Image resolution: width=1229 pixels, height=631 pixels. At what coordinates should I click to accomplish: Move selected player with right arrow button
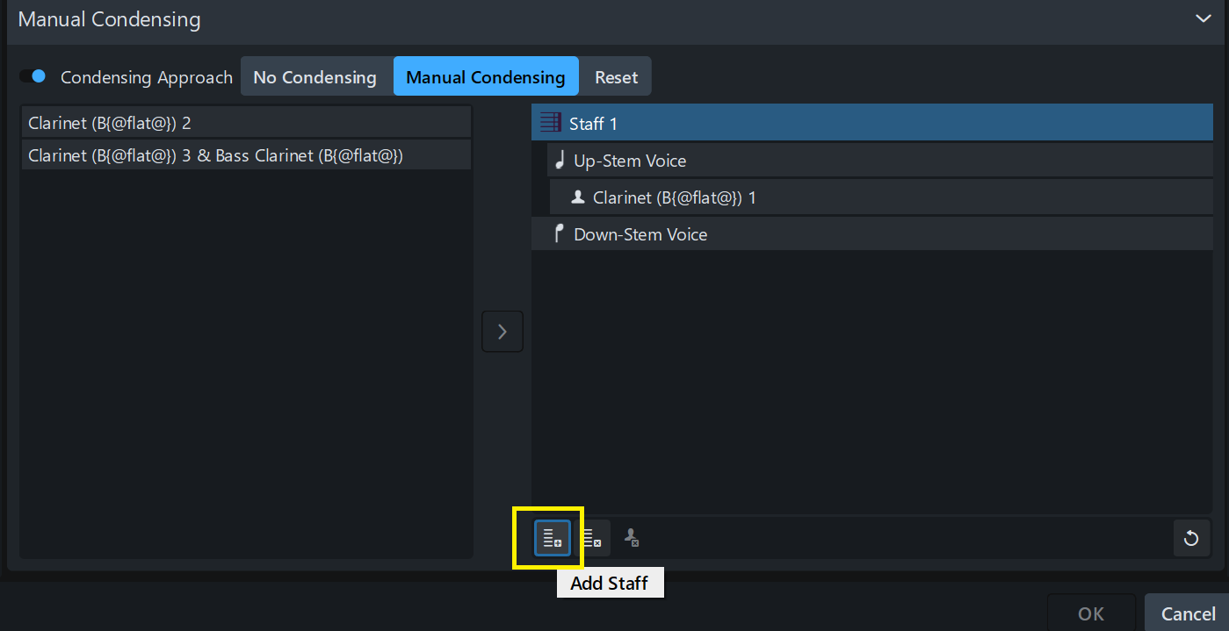(502, 332)
